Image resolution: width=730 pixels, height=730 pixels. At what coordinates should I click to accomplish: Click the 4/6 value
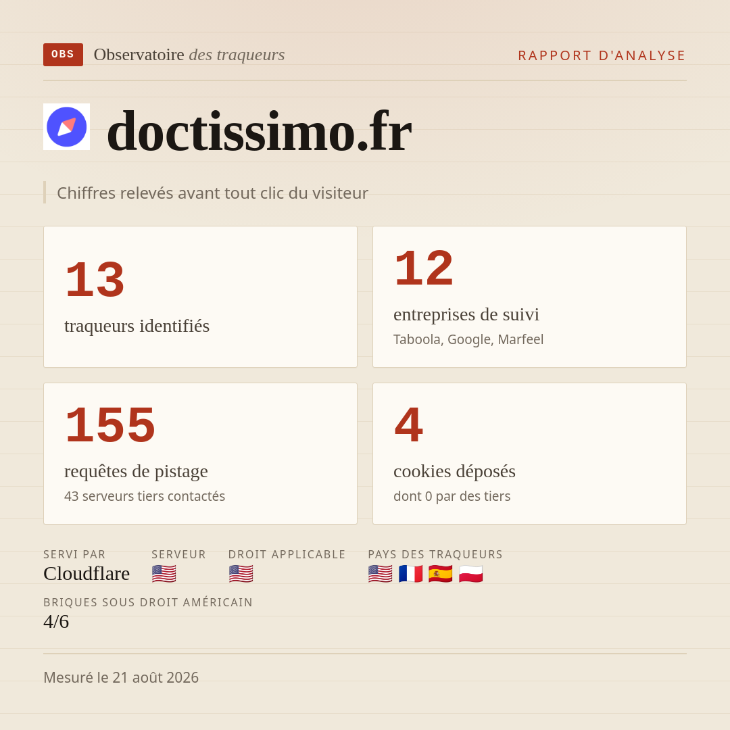56,622
